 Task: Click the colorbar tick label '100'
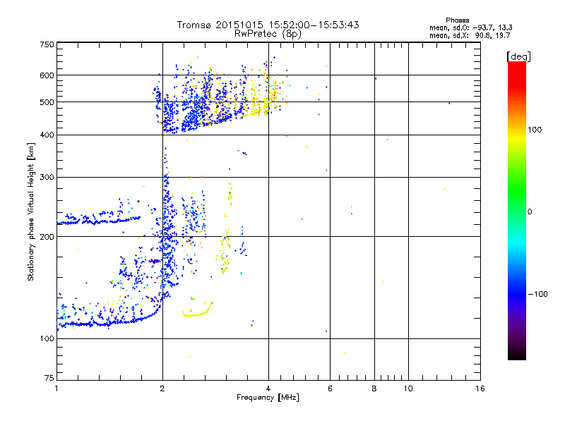tap(535, 130)
